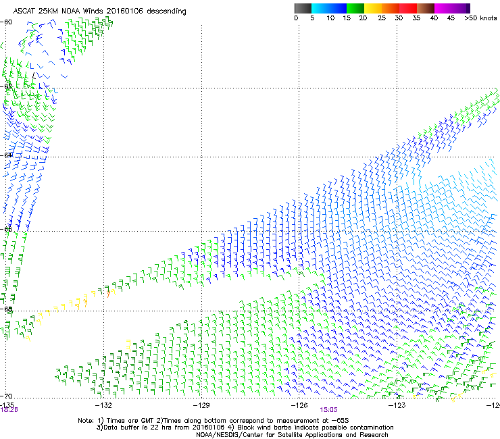Click the chart title 'ASCAT 25KM NOAA Winds 20160106 descending'
This screenshot has width=500, height=439.
(x=99, y=11)
